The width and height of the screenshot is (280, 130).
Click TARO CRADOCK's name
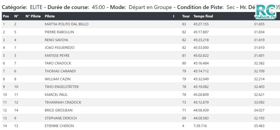(58, 63)
